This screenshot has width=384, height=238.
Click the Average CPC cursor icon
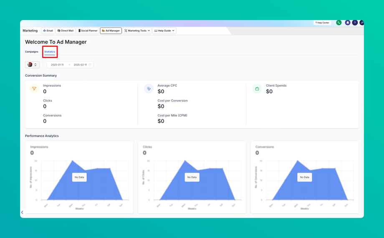coord(149,88)
